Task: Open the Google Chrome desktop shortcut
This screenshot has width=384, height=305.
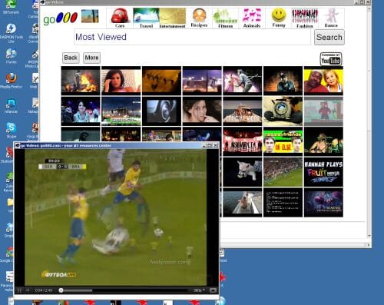Action: pos(9,254)
